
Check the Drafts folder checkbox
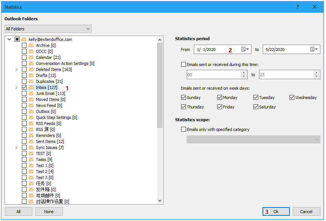pos(25,75)
